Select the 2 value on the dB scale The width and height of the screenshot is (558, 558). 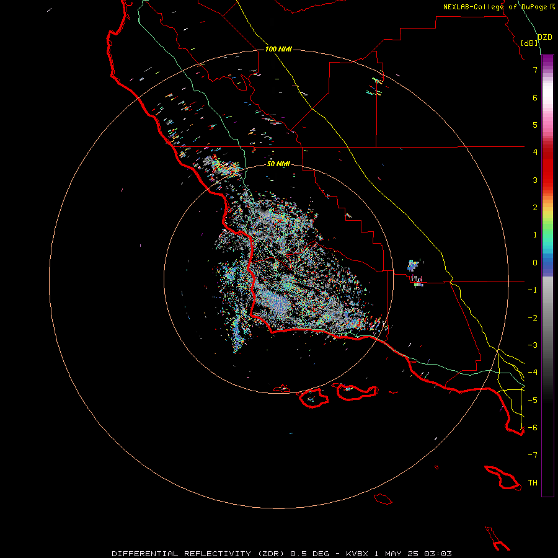[x=535, y=208]
